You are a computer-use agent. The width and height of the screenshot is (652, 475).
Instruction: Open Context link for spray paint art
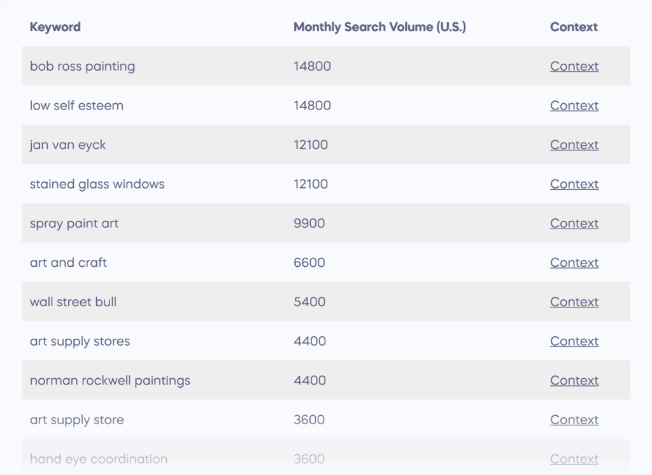coord(574,223)
